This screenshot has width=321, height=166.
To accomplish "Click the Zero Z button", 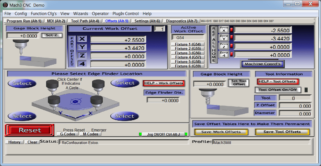I will [223, 46].
